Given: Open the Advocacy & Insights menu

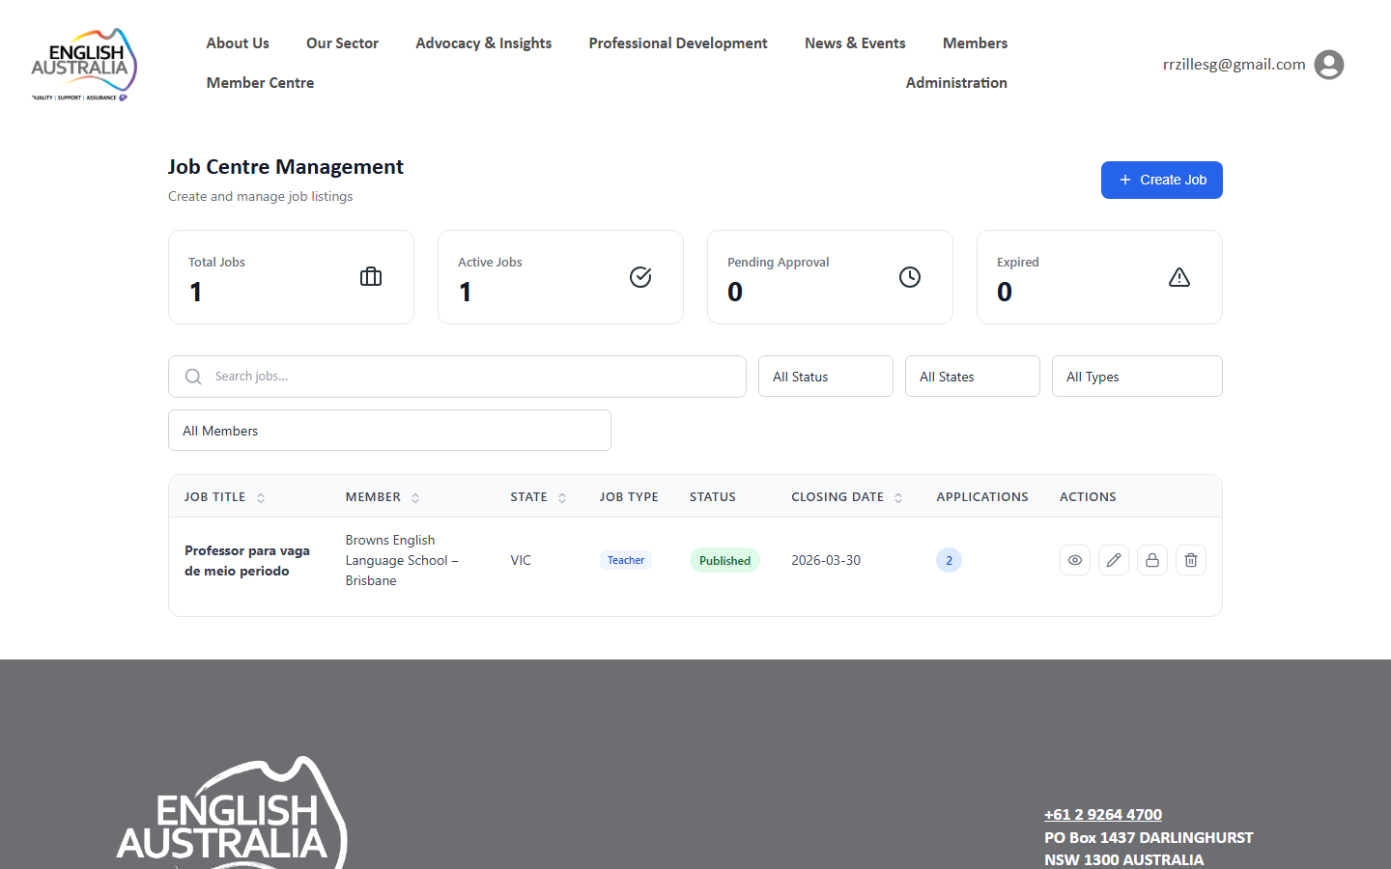Looking at the screenshot, I should click(x=484, y=43).
